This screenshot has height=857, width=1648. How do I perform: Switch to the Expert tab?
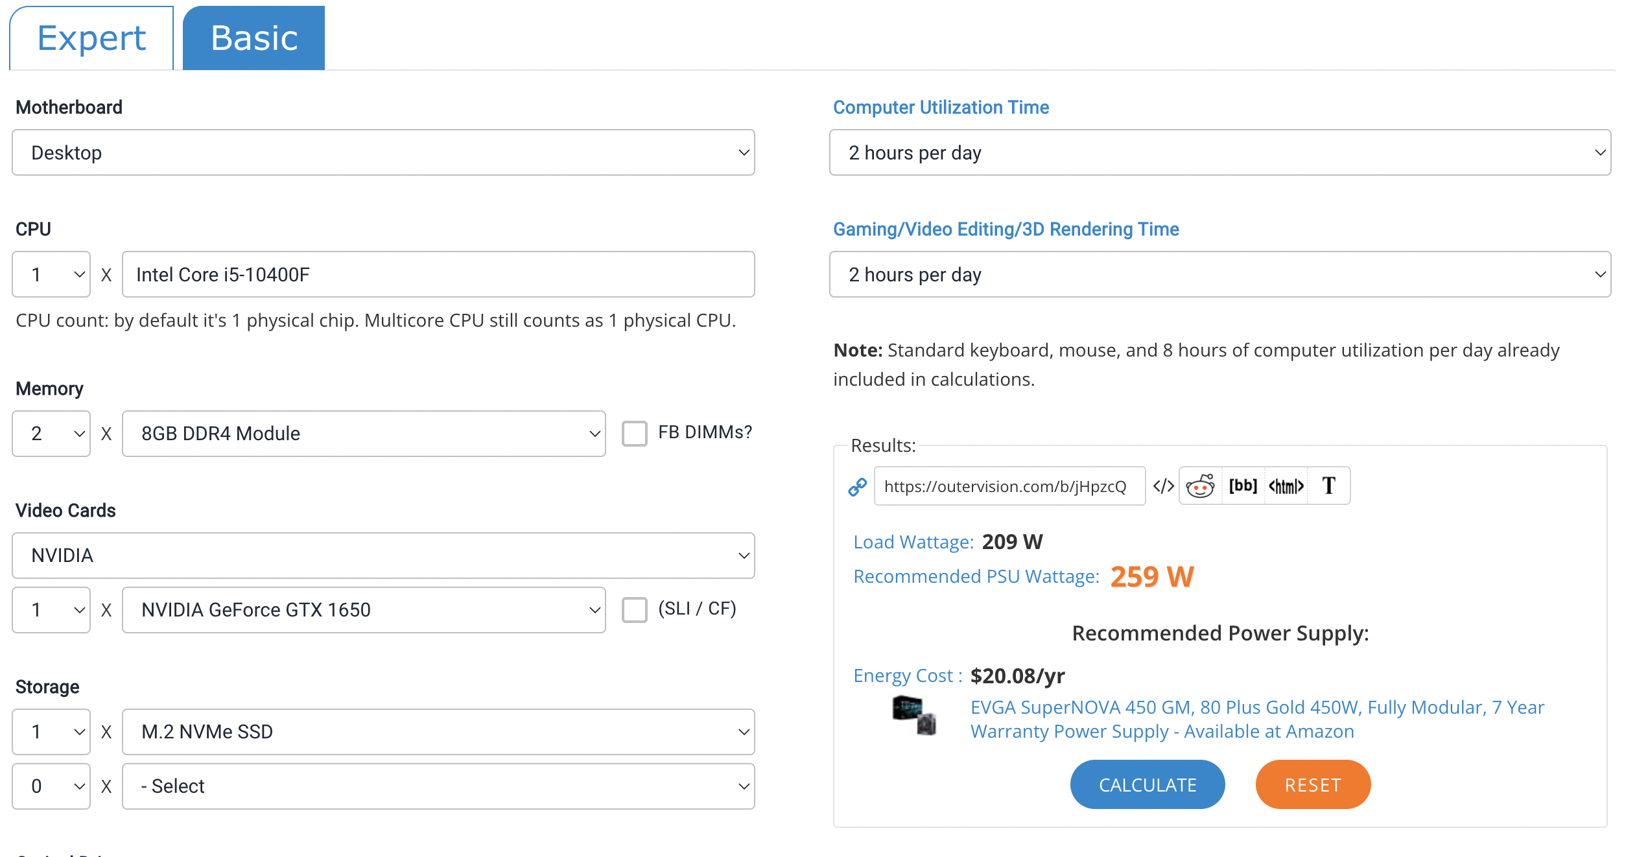[x=91, y=38]
